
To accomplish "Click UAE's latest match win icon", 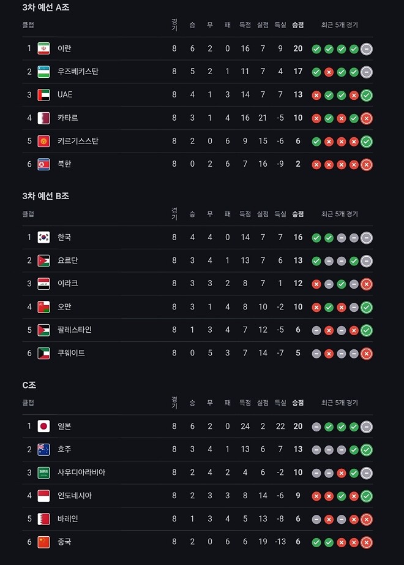I will click(367, 95).
